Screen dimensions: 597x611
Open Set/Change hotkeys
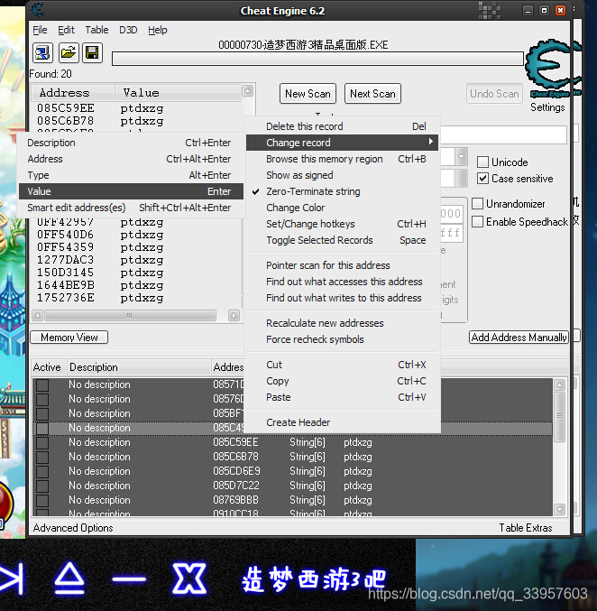point(343,224)
